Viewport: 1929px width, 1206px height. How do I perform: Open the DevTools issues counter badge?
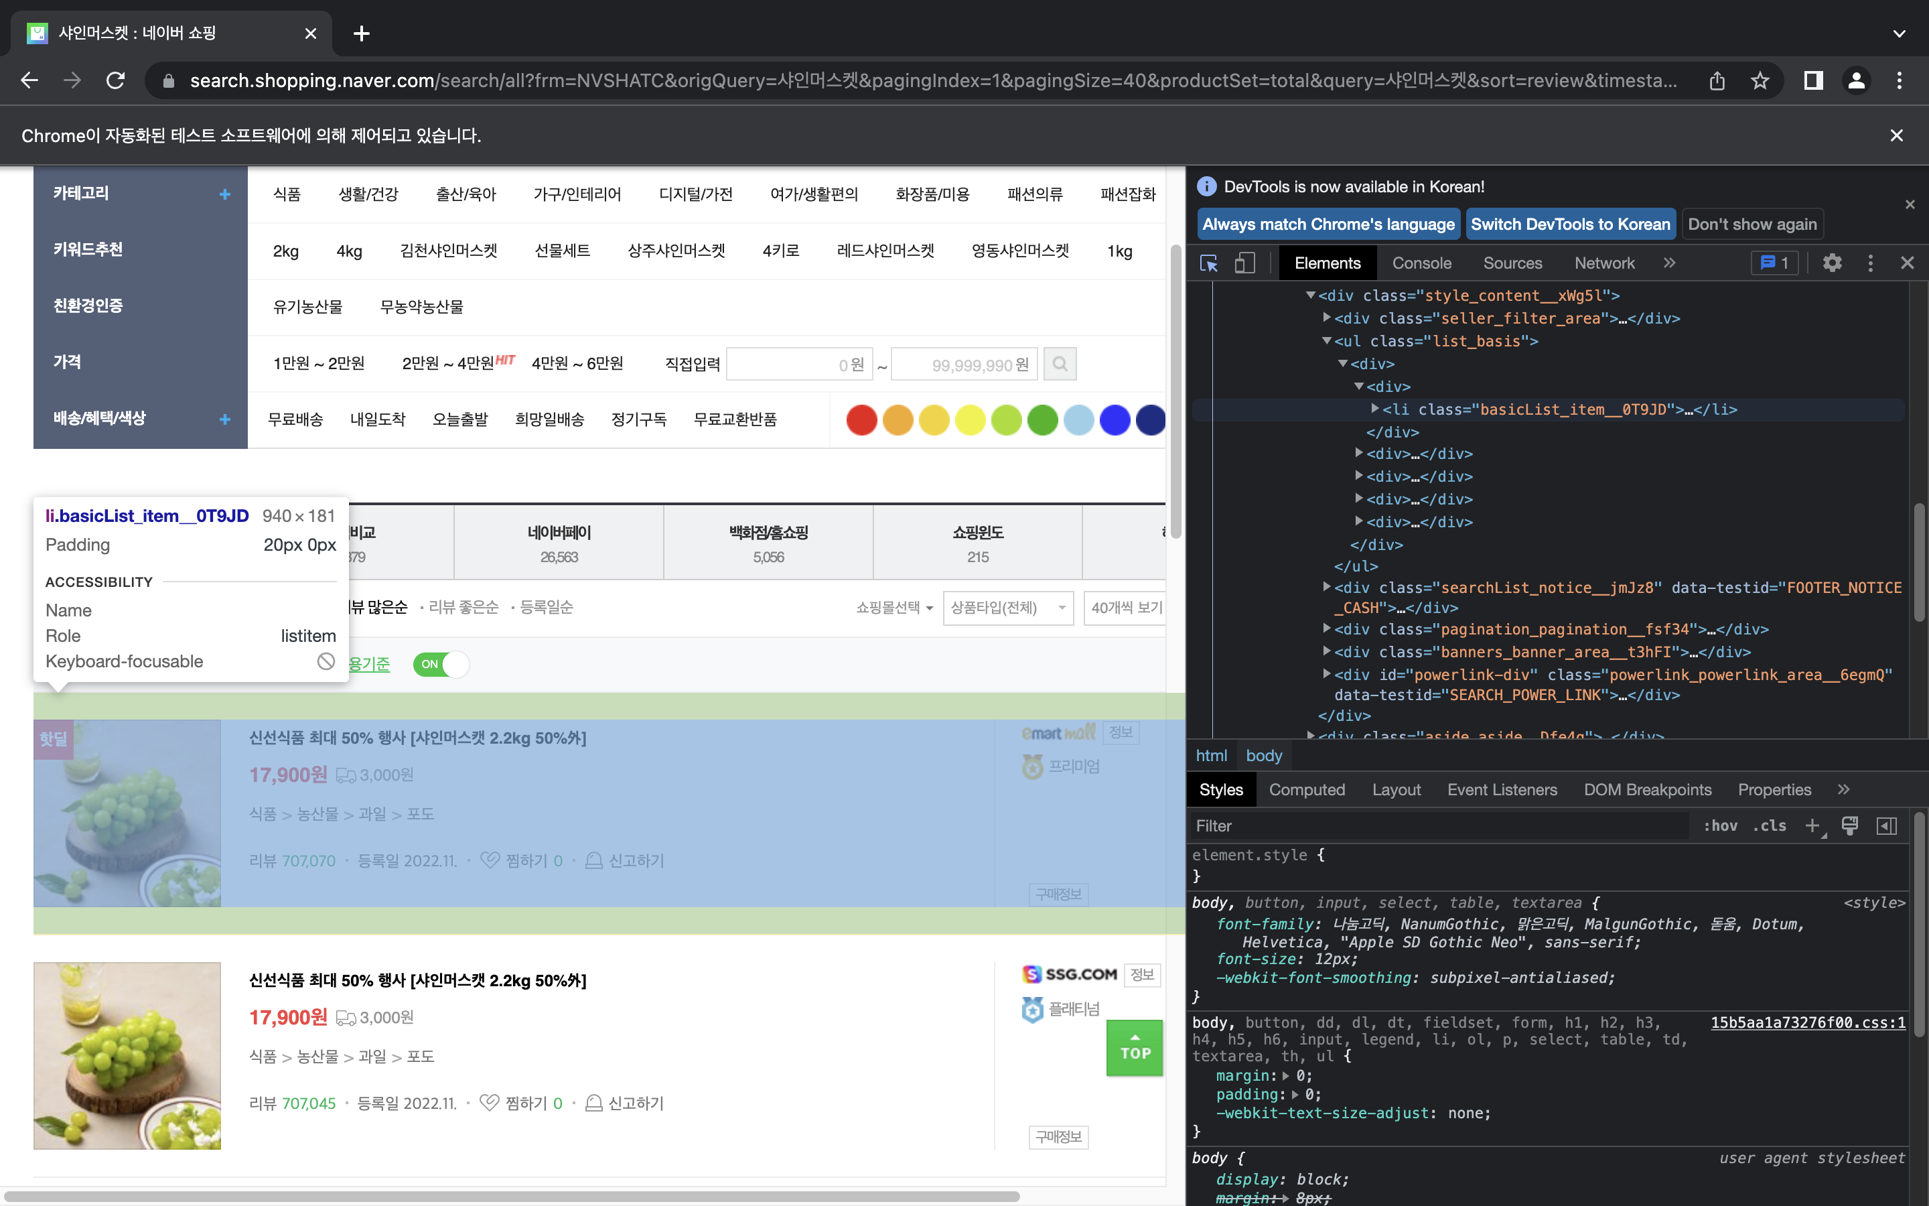click(1774, 263)
